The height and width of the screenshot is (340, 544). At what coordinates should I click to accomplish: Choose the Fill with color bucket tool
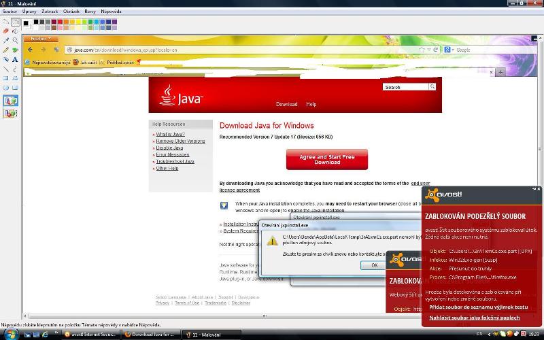pyautogui.click(x=15, y=31)
